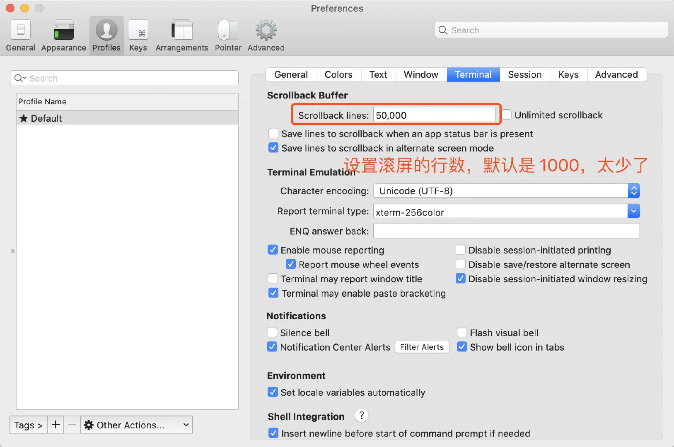
Task: Switch to the Colors tab
Action: (x=338, y=74)
